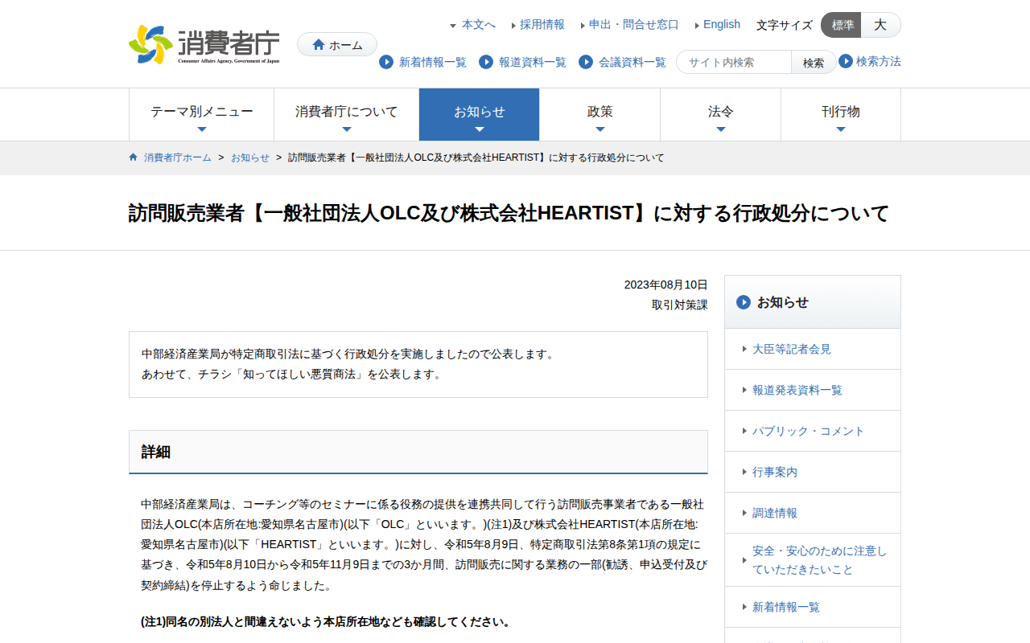The width and height of the screenshot is (1030, 643).
Task: Click the arrow icon beside 新着情報一覧 in the header
Action: click(x=386, y=62)
